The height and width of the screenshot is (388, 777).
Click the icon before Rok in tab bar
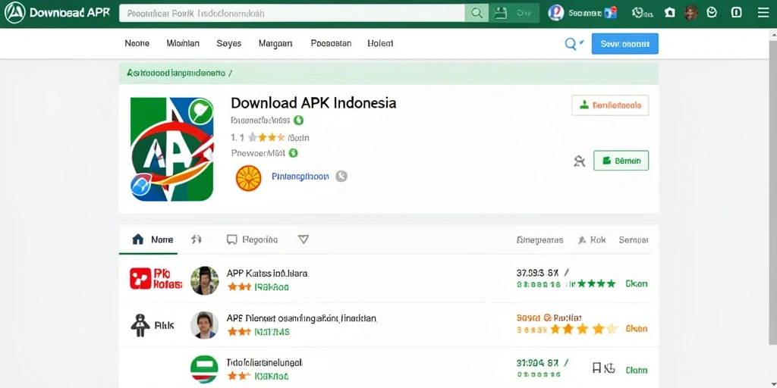(x=582, y=240)
